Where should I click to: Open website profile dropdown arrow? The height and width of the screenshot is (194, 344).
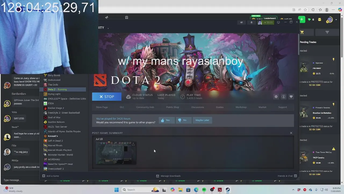tap(336, 20)
